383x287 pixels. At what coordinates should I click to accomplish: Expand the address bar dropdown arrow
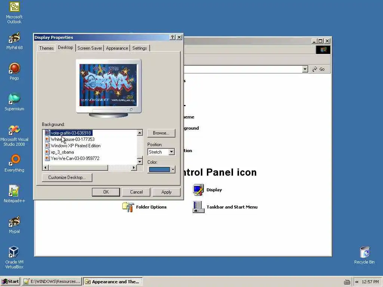tap(305, 69)
